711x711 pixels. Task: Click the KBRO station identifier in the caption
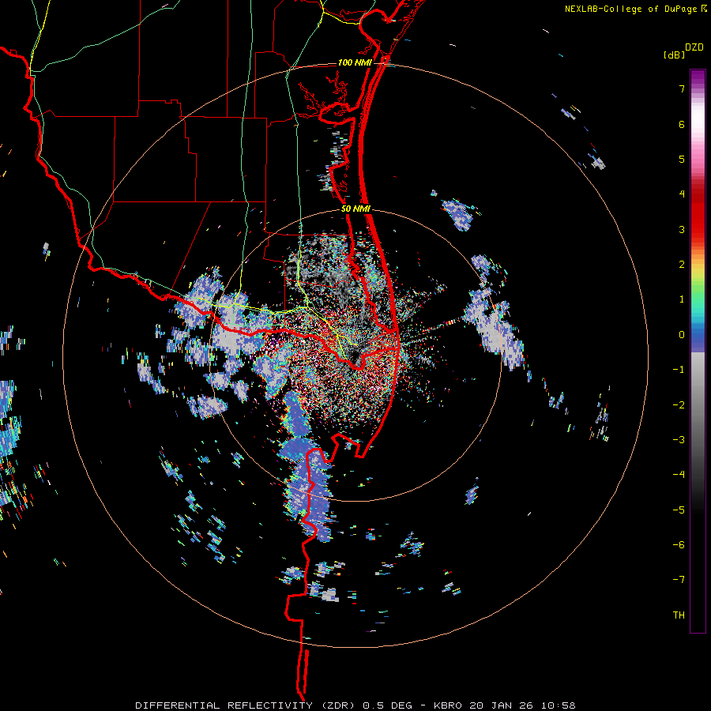pyautogui.click(x=448, y=705)
